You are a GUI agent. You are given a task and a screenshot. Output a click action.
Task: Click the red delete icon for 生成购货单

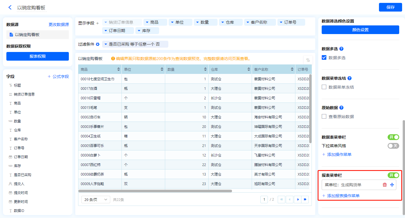click(x=384, y=185)
